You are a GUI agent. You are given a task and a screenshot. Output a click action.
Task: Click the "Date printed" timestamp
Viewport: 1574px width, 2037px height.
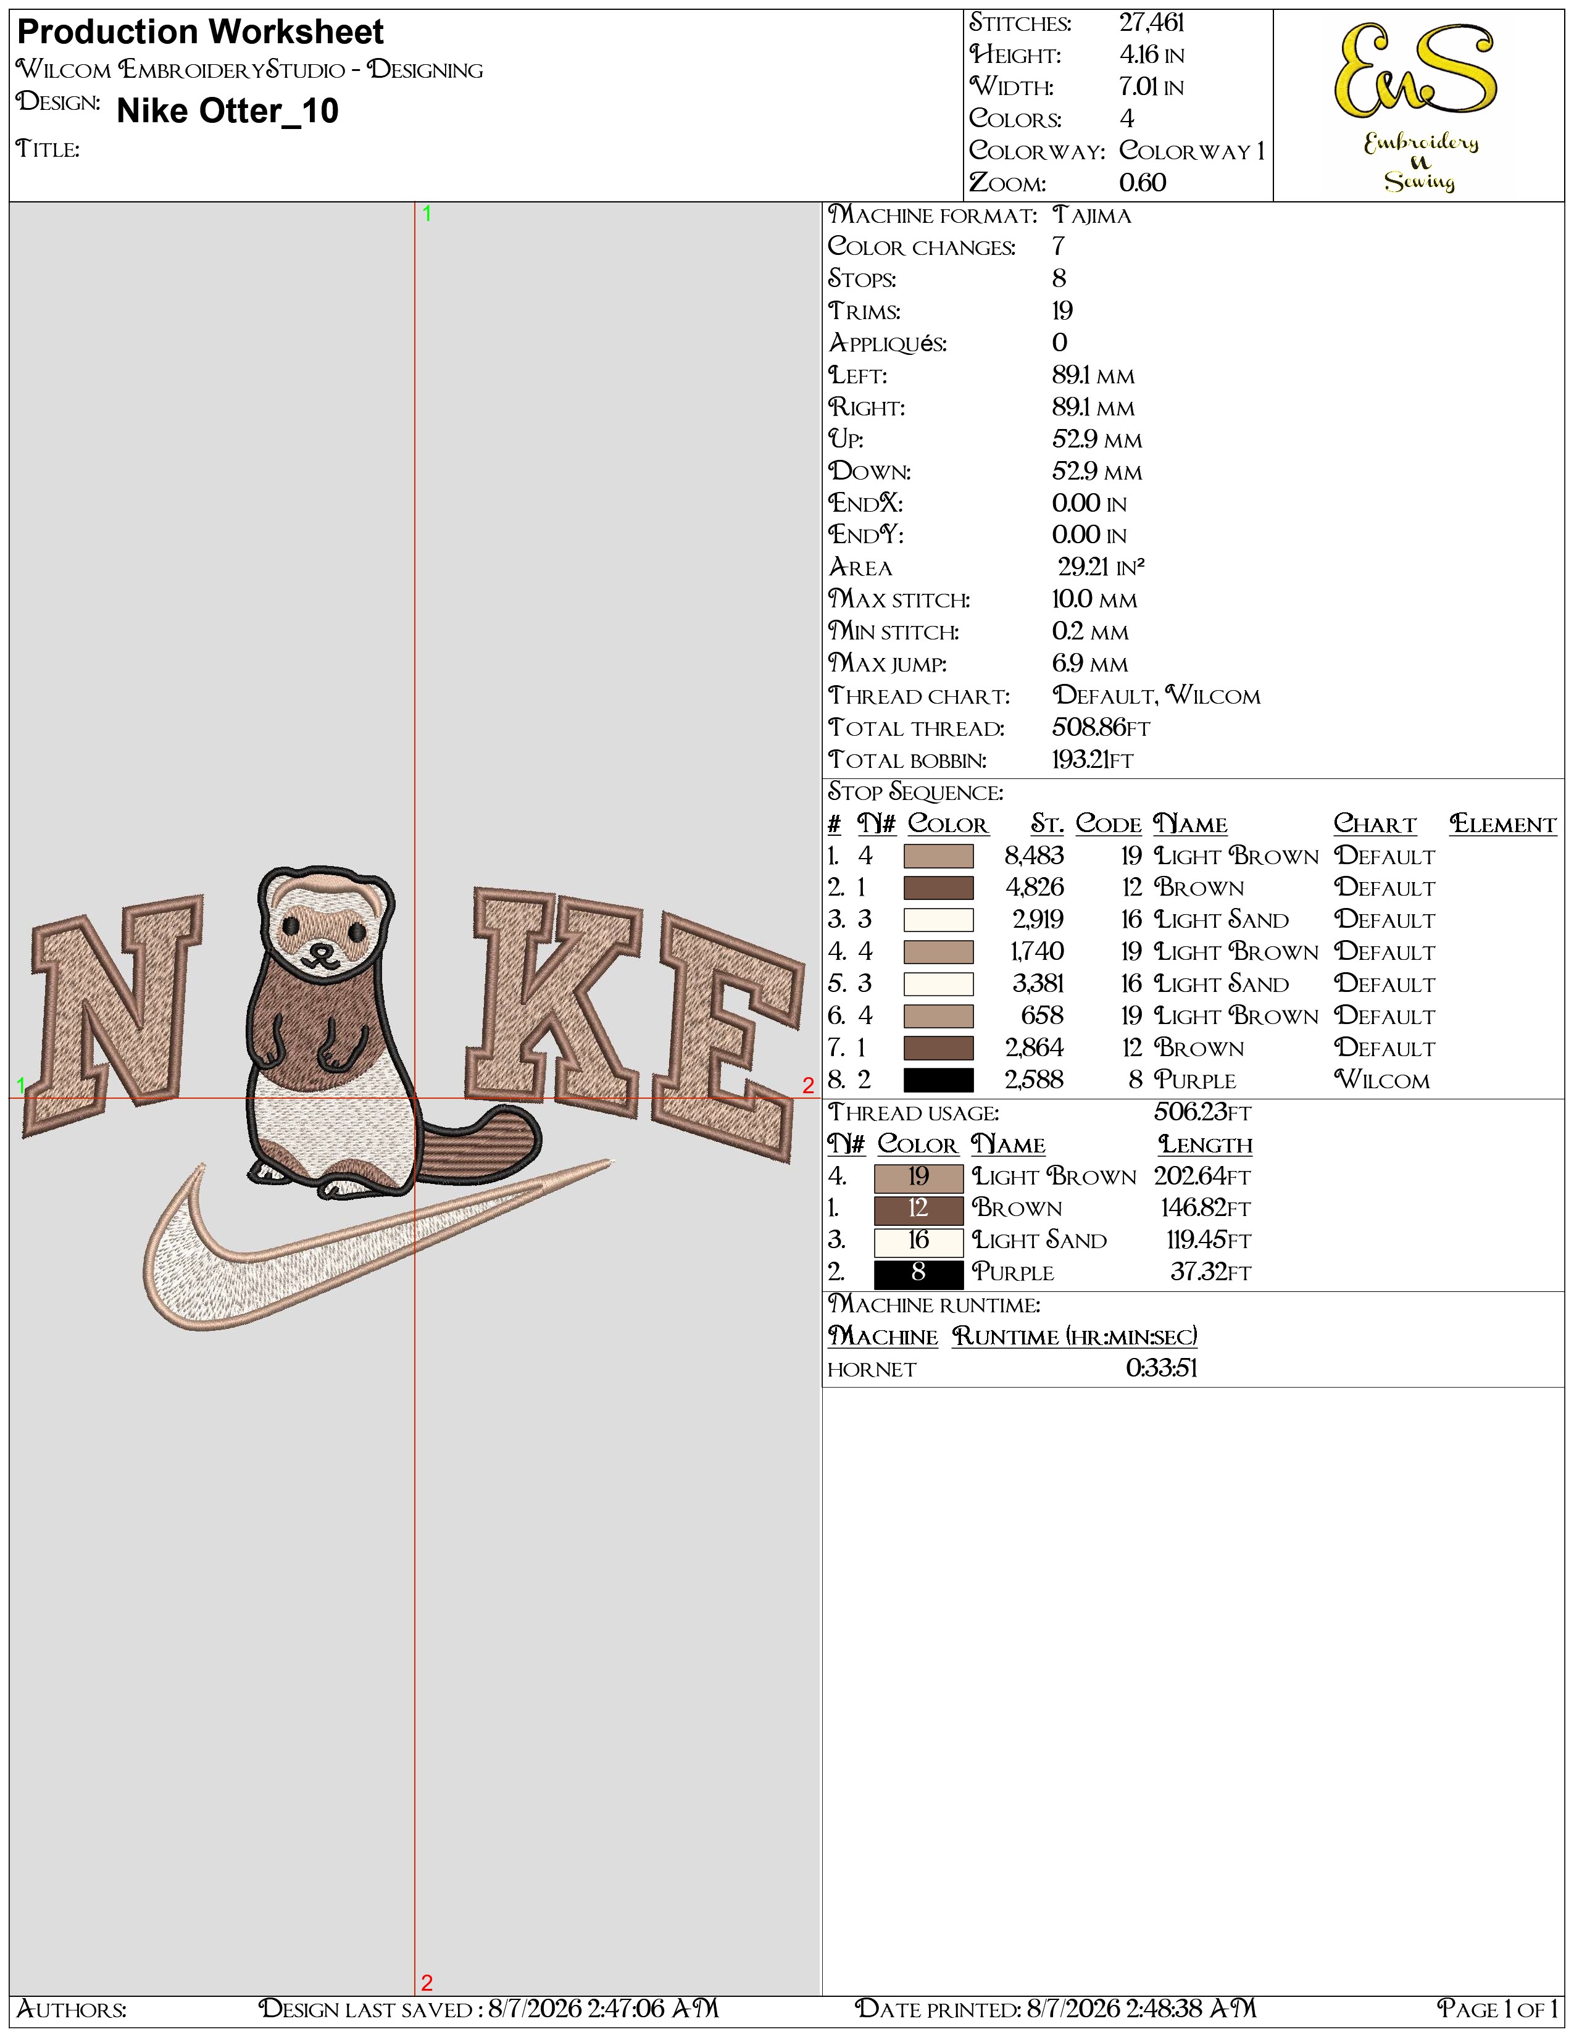coord(1056,2008)
